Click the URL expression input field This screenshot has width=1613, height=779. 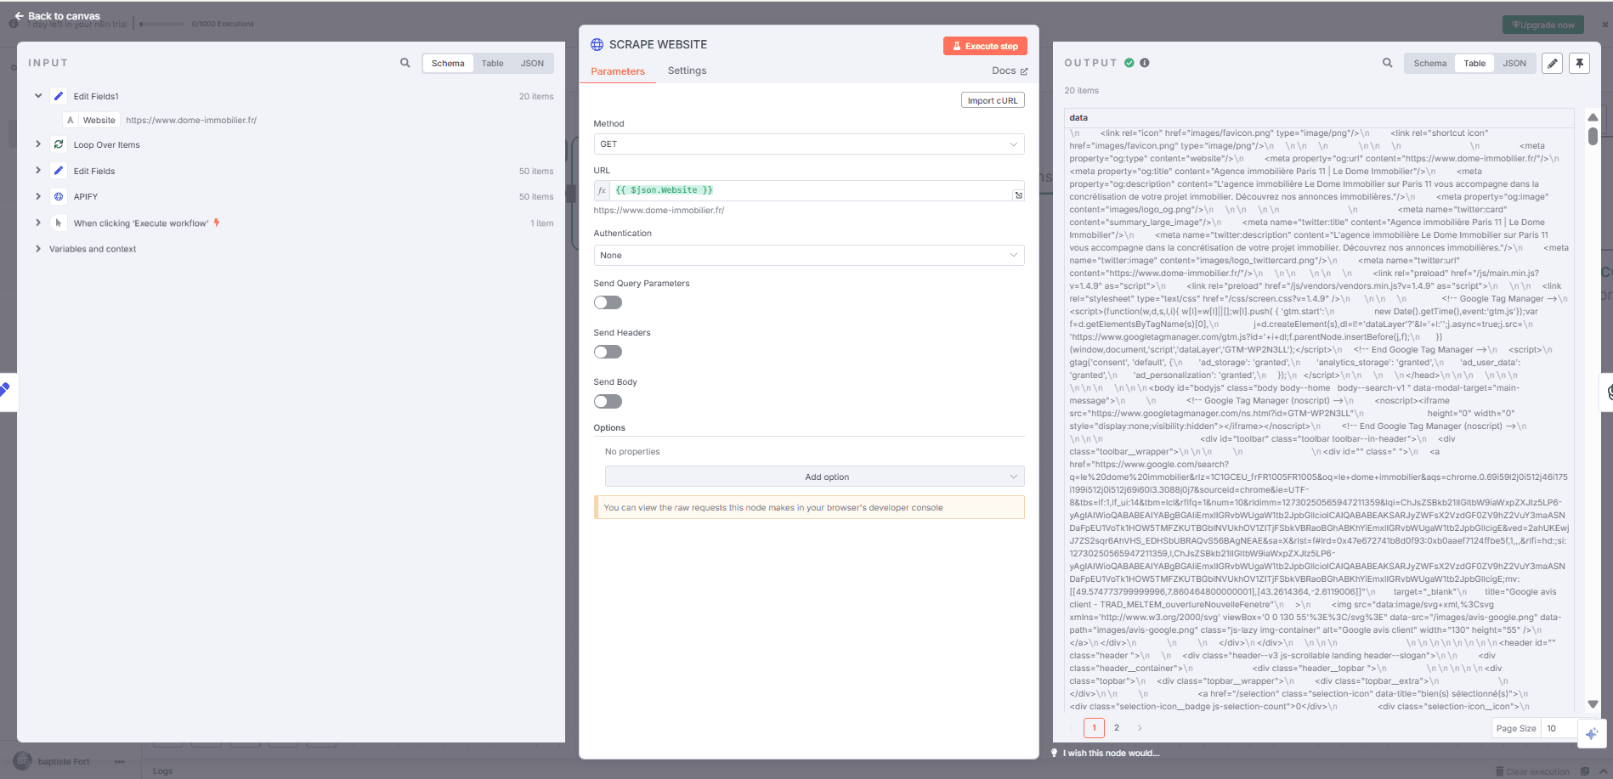tap(812, 190)
